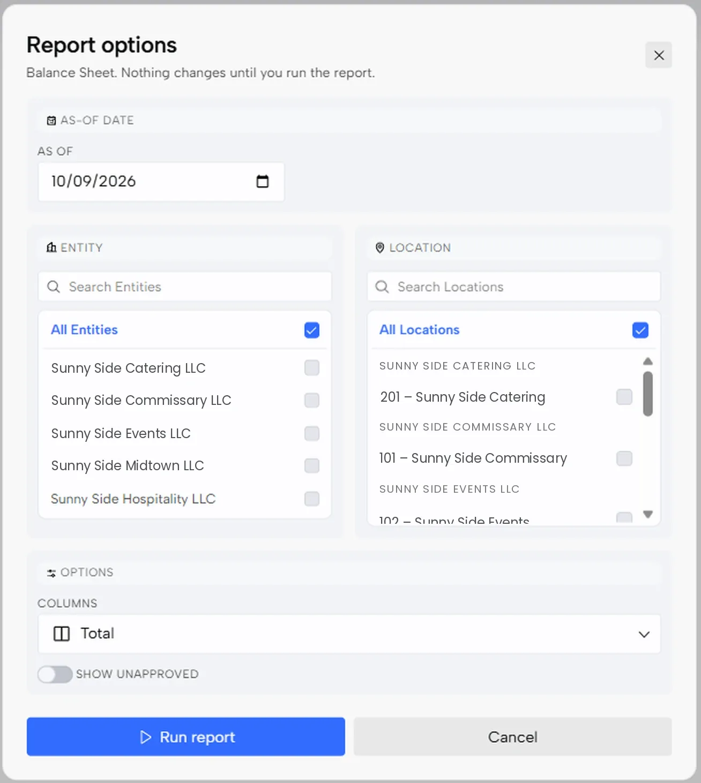
Task: Click the locations list scroll-down arrow
Action: (x=648, y=514)
